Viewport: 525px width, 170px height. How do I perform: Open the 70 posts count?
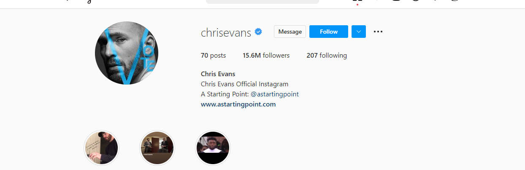213,56
